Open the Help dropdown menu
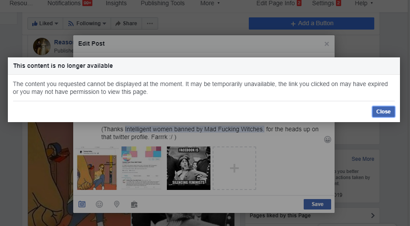Viewport: 410px width, 226px height. (x=363, y=3)
